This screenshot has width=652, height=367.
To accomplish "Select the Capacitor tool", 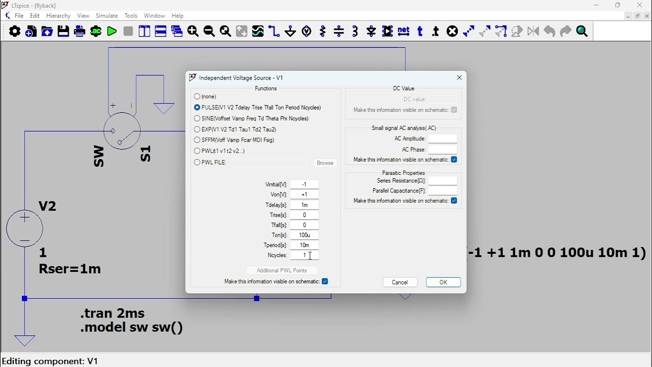I will coord(339,32).
